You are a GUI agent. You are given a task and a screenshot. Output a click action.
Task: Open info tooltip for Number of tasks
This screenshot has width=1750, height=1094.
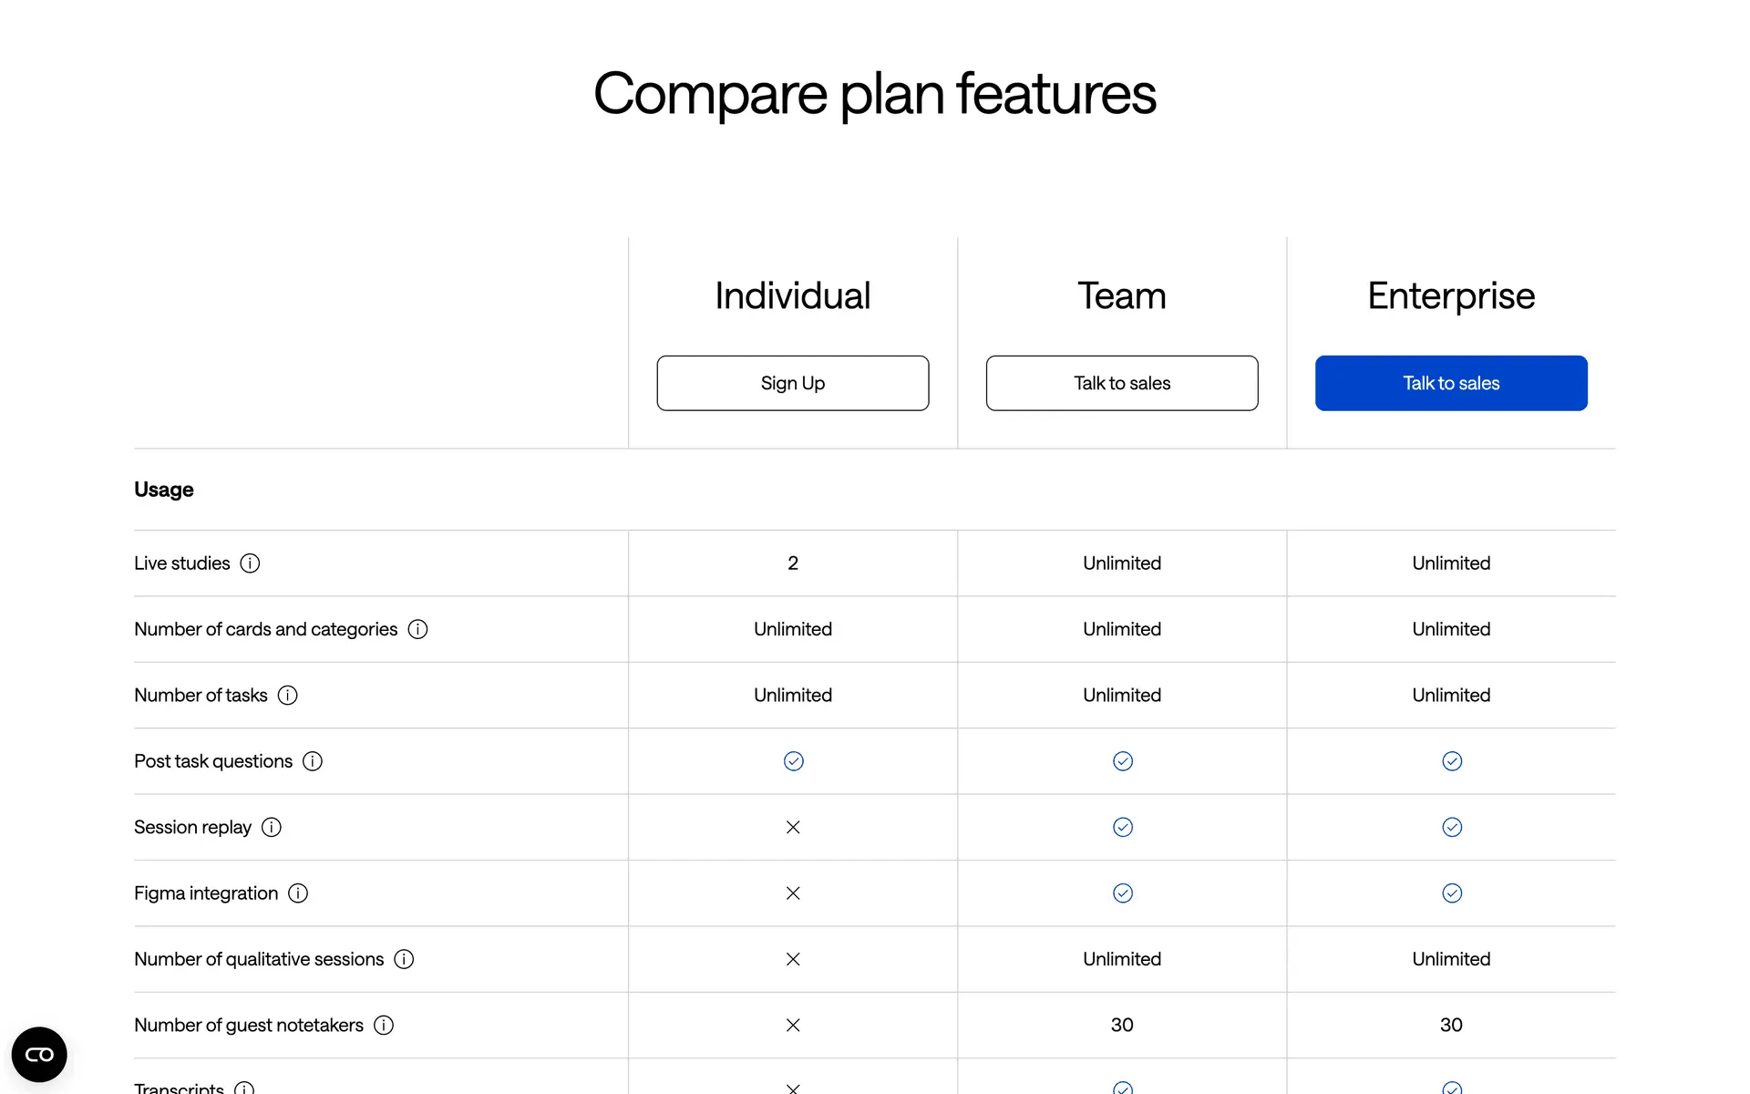287,696
